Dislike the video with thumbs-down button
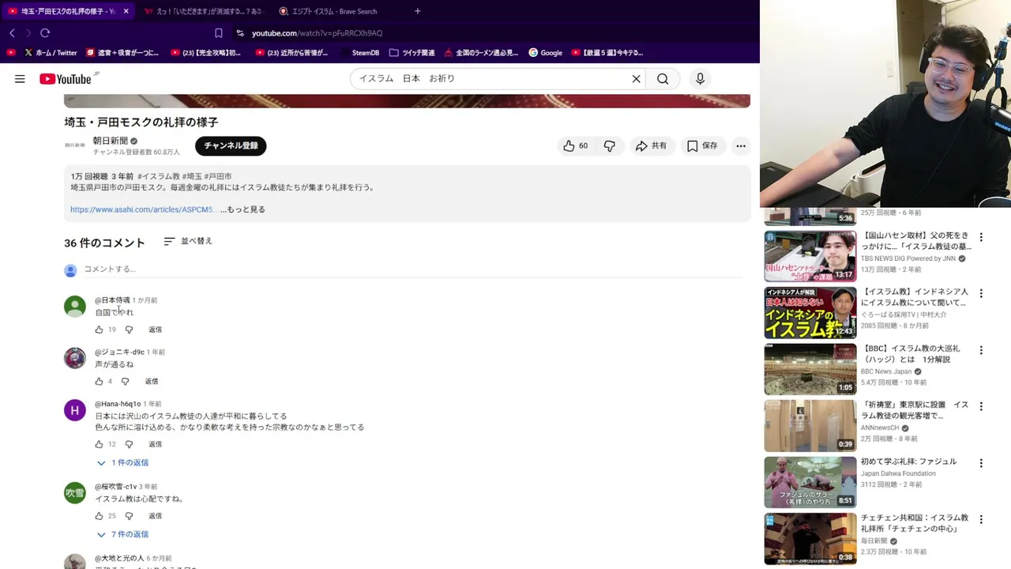 (x=609, y=146)
